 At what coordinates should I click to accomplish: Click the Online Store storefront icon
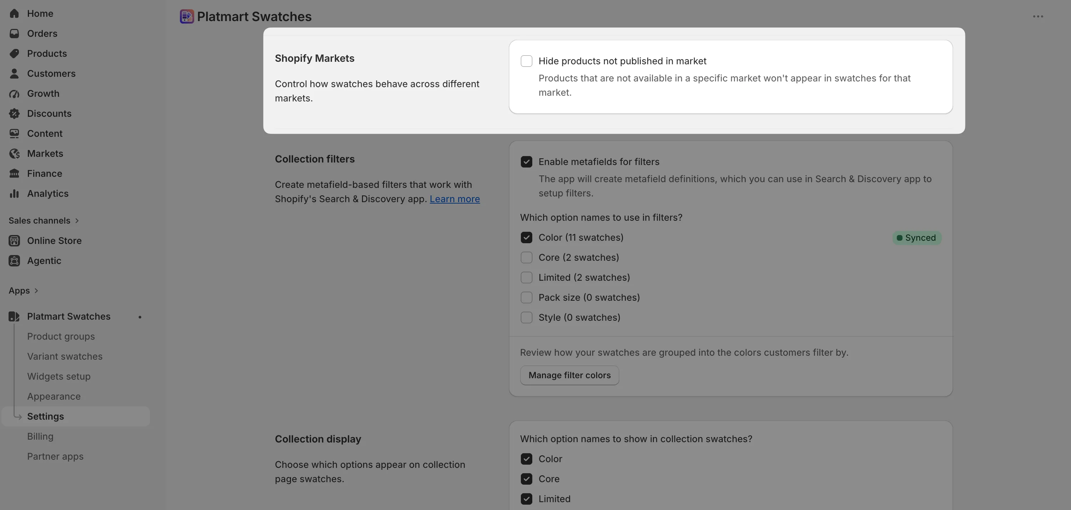14,240
